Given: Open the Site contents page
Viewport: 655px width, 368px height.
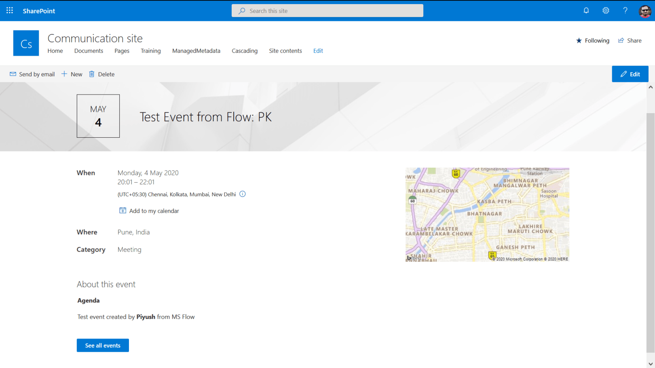Looking at the screenshot, I should point(285,50).
